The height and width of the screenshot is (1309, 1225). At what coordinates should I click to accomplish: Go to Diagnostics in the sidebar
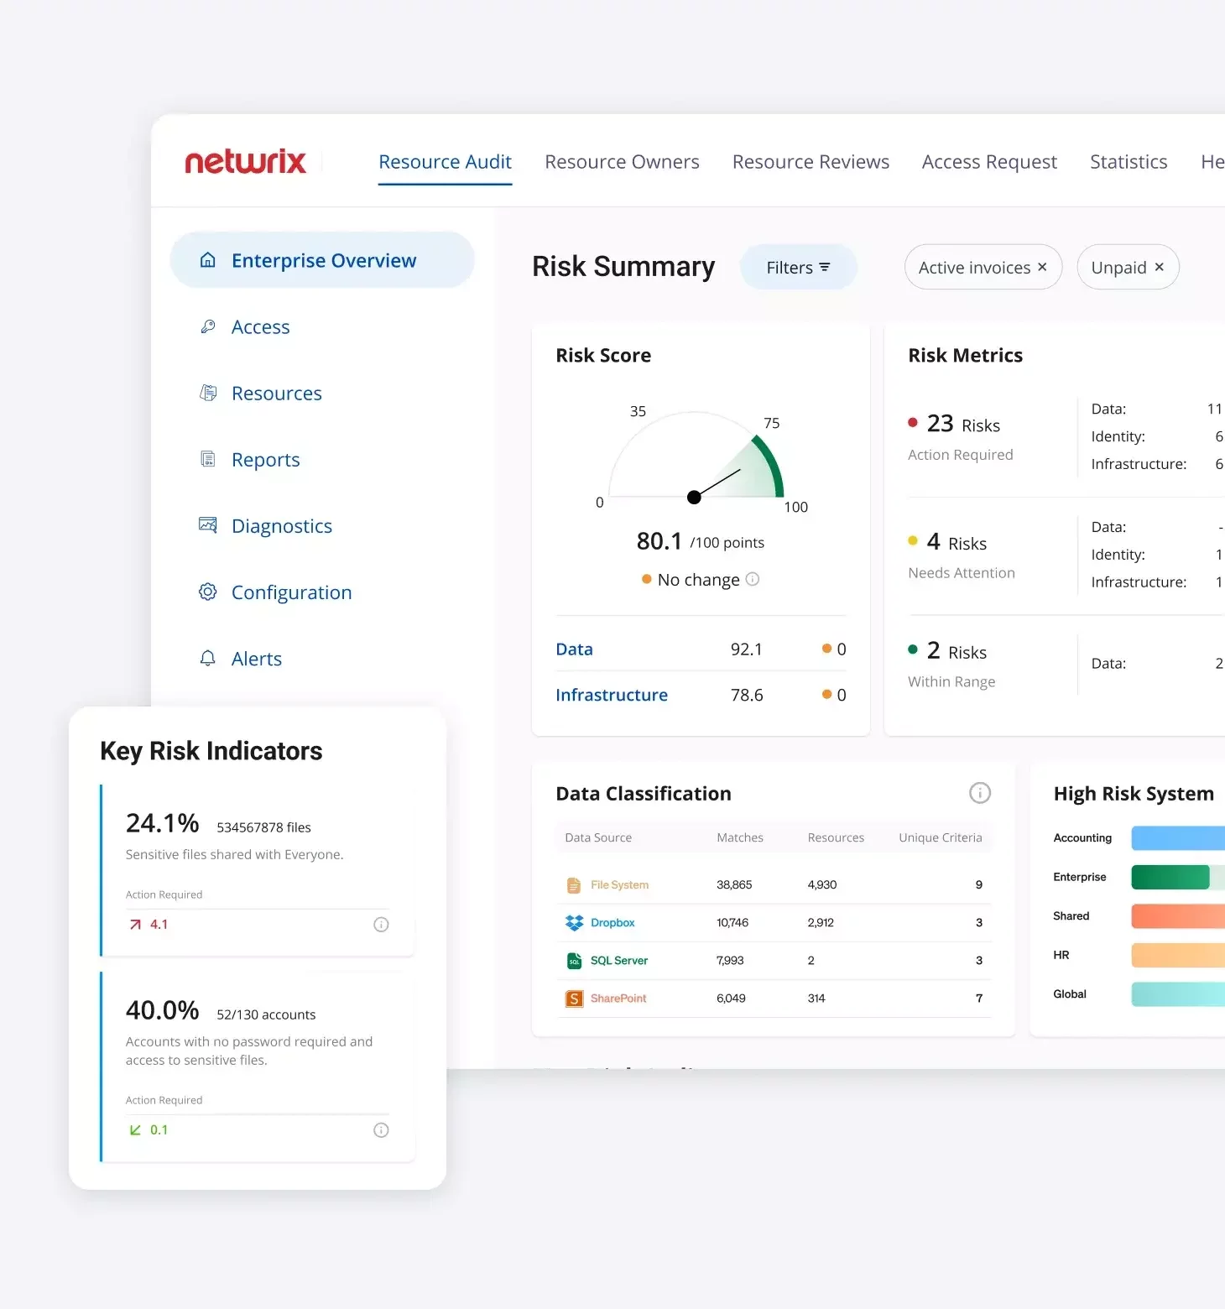(281, 526)
